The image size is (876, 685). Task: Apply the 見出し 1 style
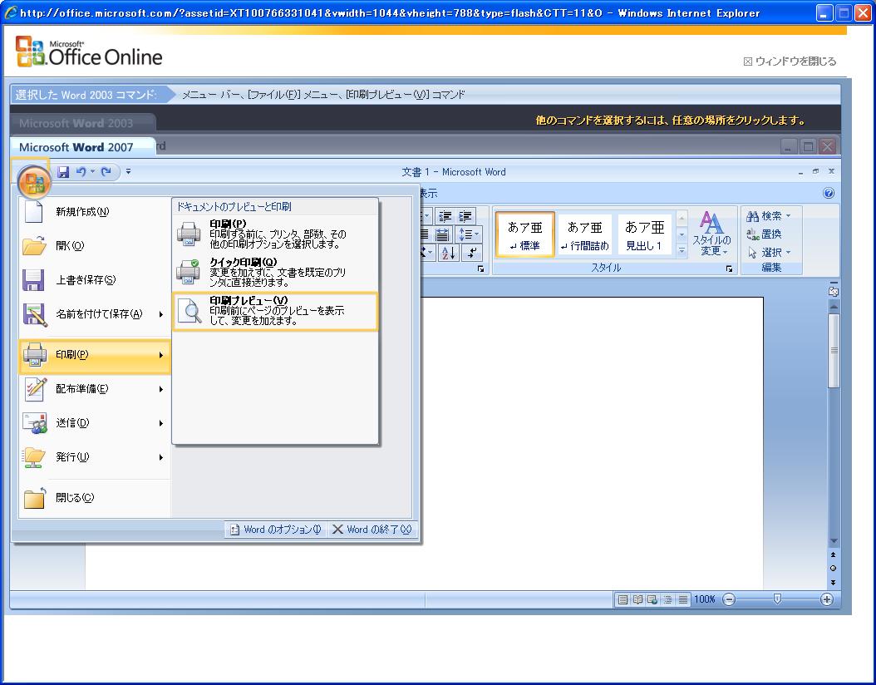(x=644, y=234)
